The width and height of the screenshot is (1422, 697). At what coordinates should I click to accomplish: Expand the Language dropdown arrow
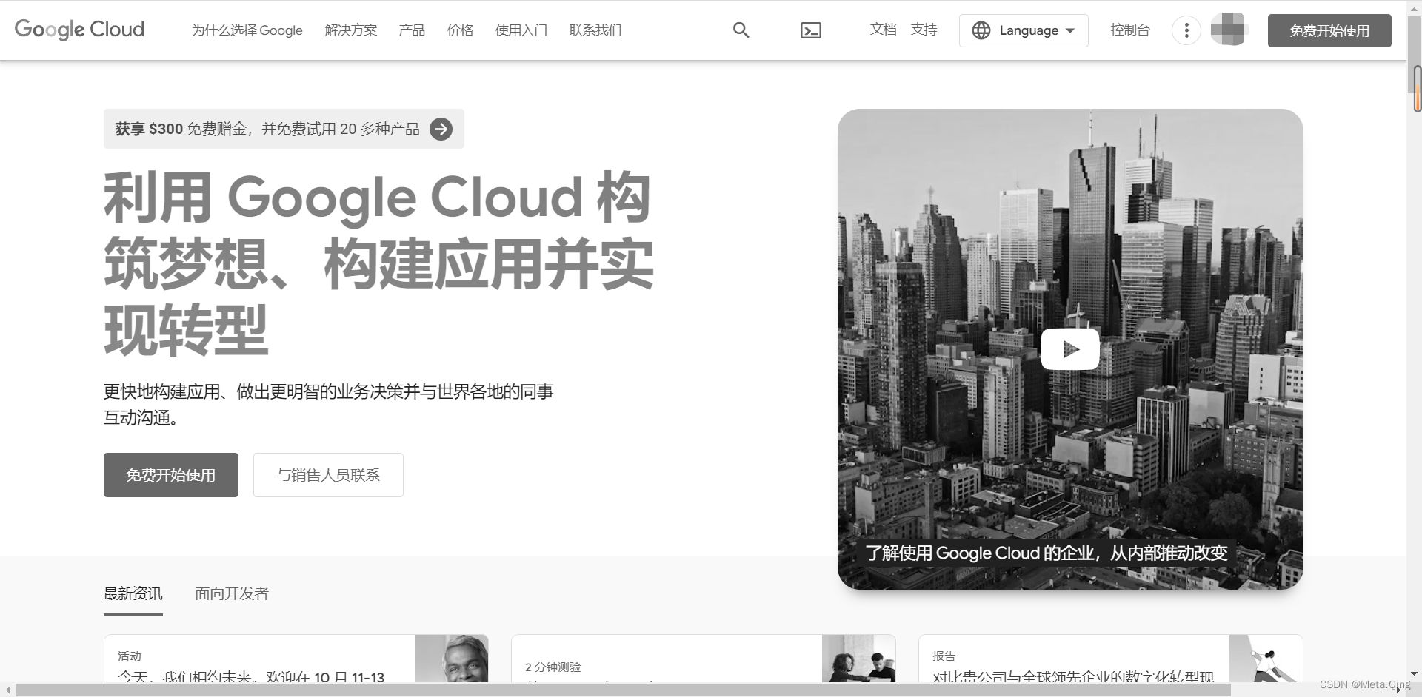click(1070, 31)
